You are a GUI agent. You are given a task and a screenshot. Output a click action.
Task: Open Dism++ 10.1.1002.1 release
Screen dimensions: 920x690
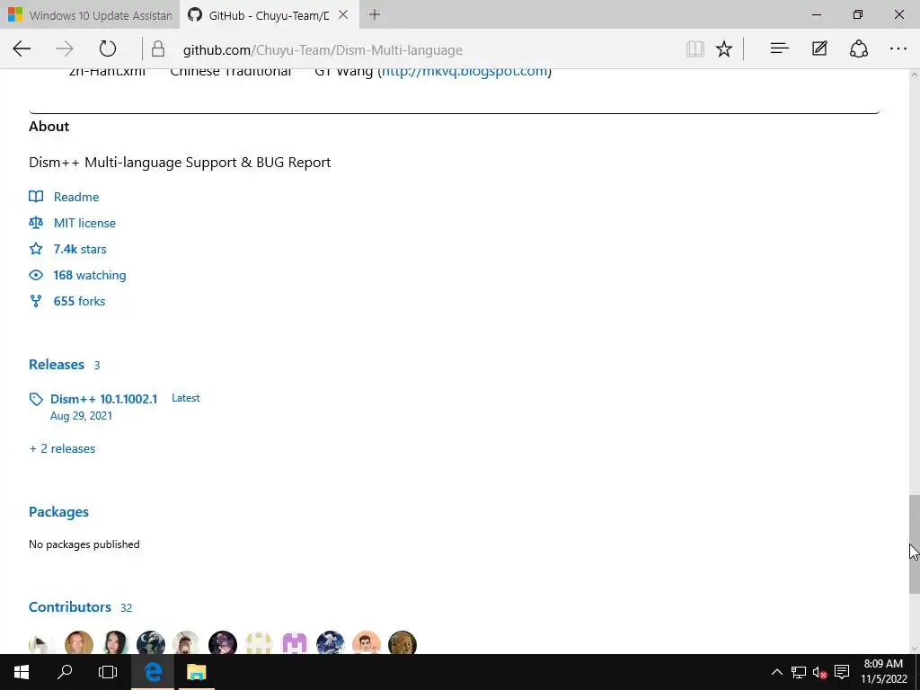pos(104,399)
